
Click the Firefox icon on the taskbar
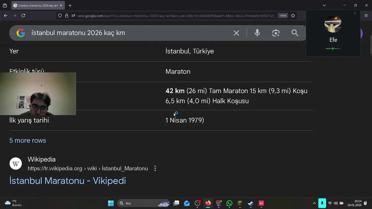click(208, 203)
